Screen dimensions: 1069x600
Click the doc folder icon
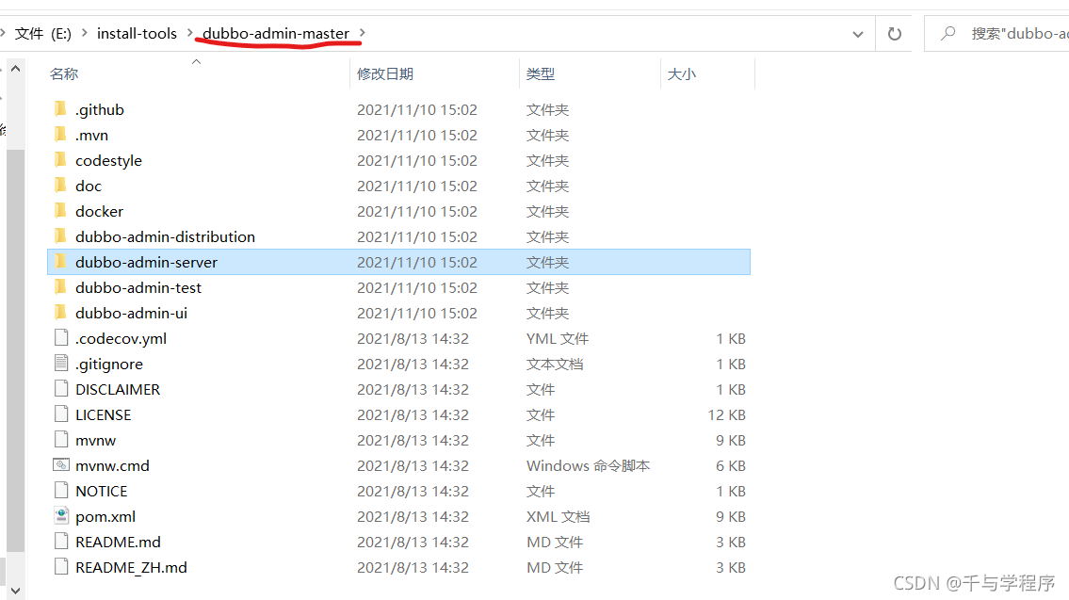tap(60, 186)
